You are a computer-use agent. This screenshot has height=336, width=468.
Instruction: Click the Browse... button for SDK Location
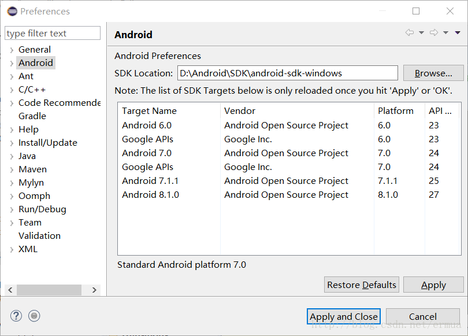[433, 72]
